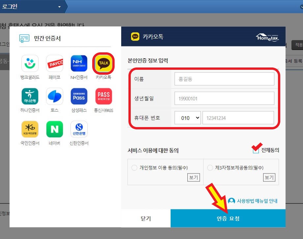Select the 뱅크샐러드 certificate icon
This screenshot has width=303, height=239.
pos(30,63)
